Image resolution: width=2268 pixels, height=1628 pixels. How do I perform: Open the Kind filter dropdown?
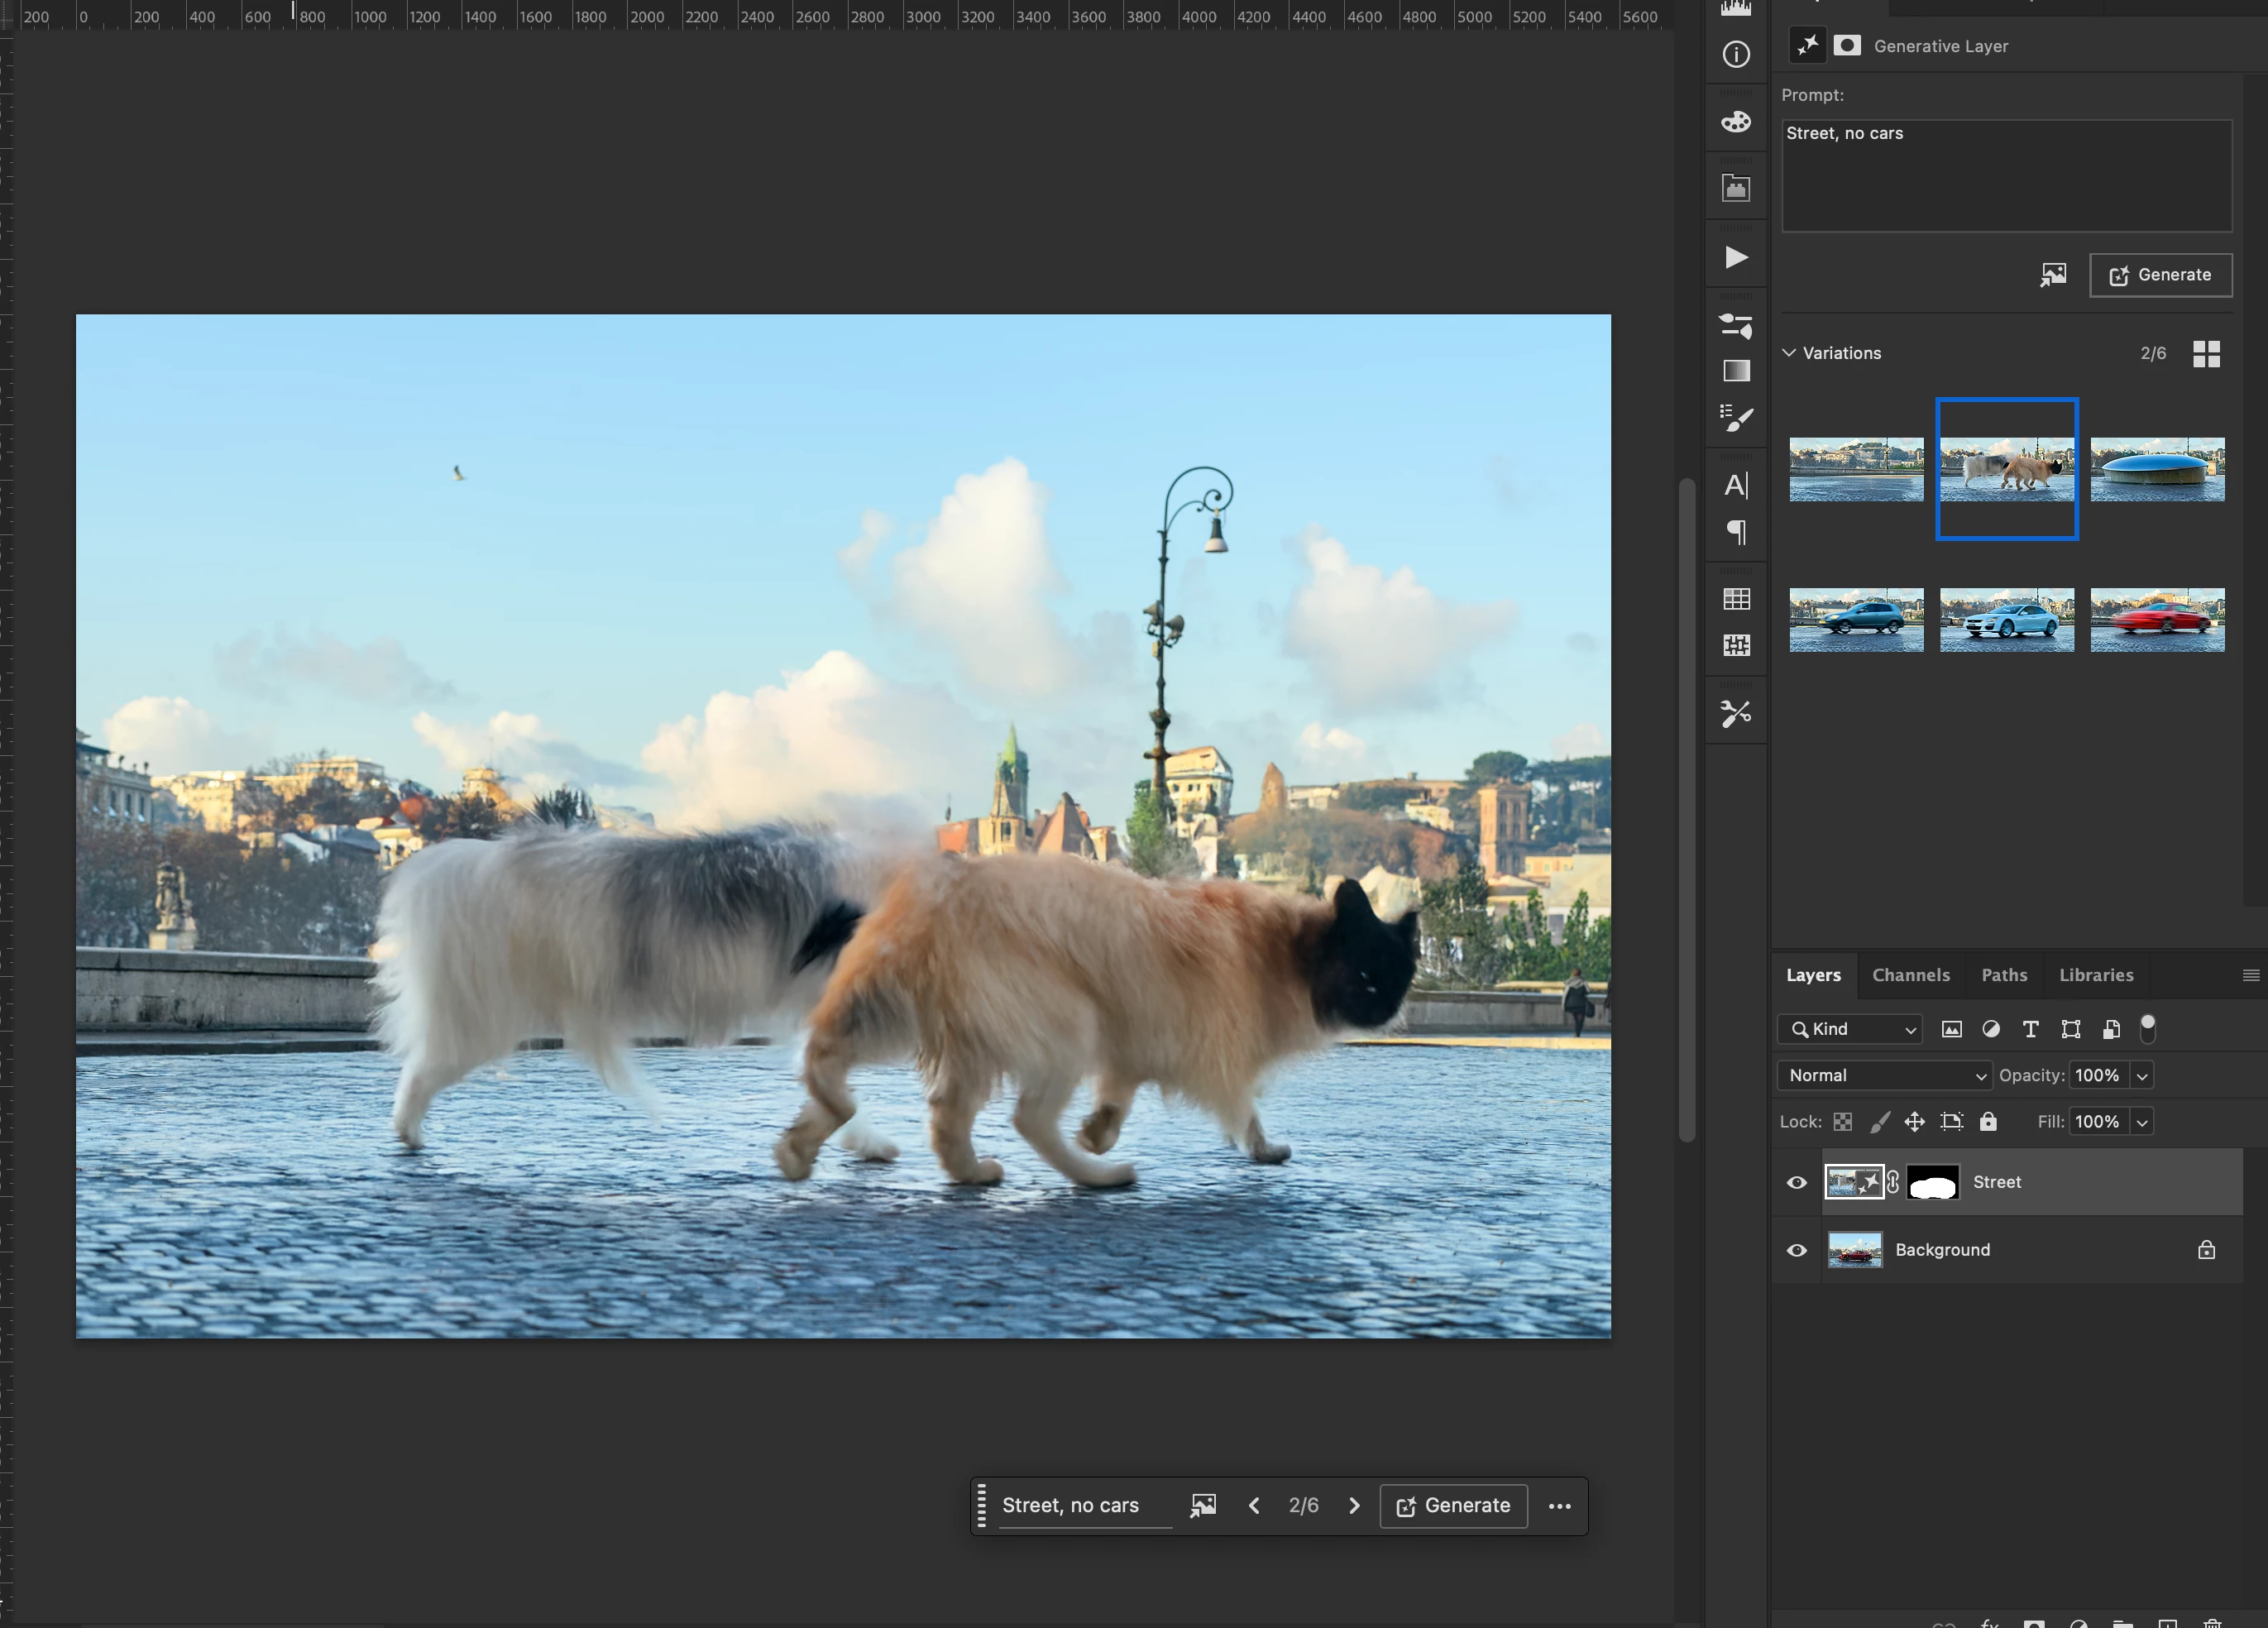pos(1851,1029)
